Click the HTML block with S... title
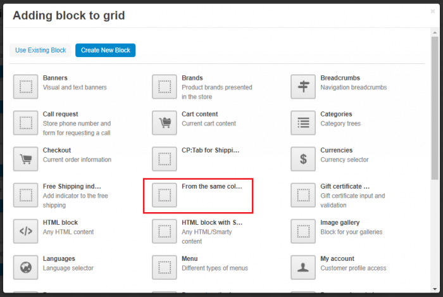This screenshot has height=297, width=443. point(212,223)
